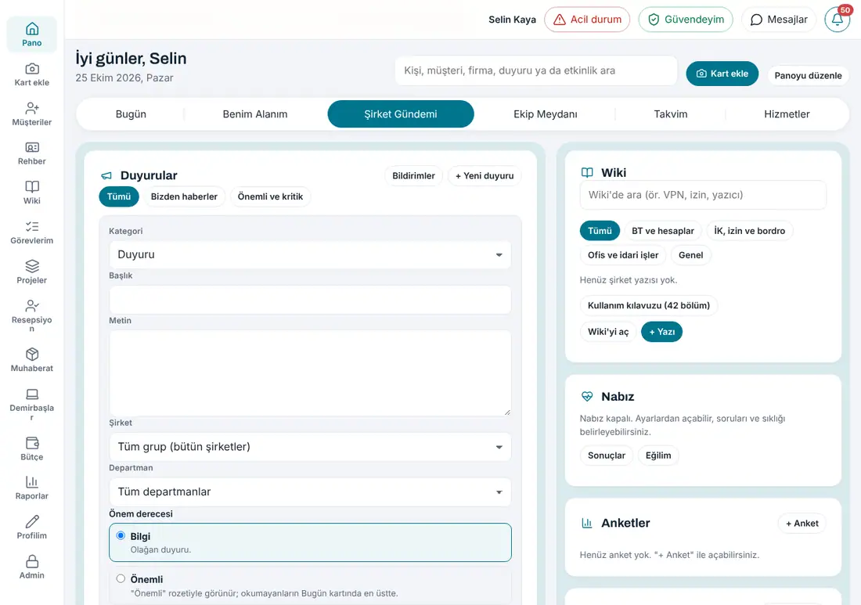Filter Wiki by BT ve hesaplar

pos(663,231)
